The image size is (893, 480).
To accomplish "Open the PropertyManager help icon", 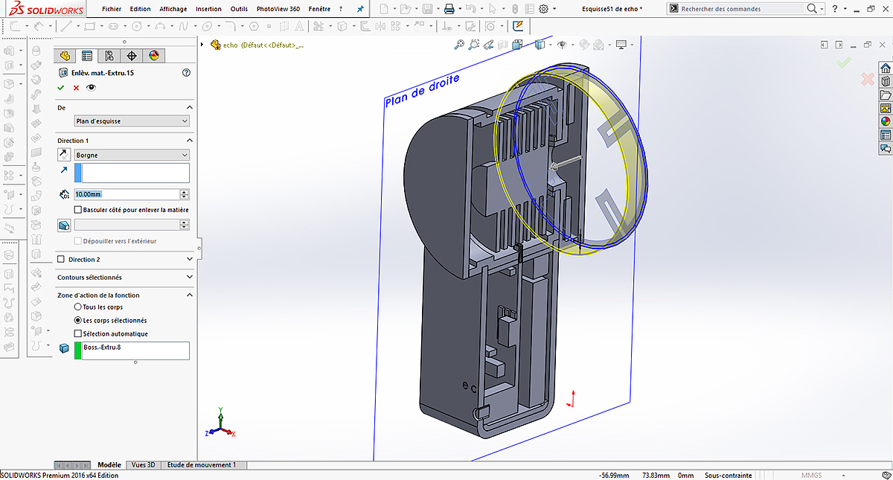I will click(186, 73).
